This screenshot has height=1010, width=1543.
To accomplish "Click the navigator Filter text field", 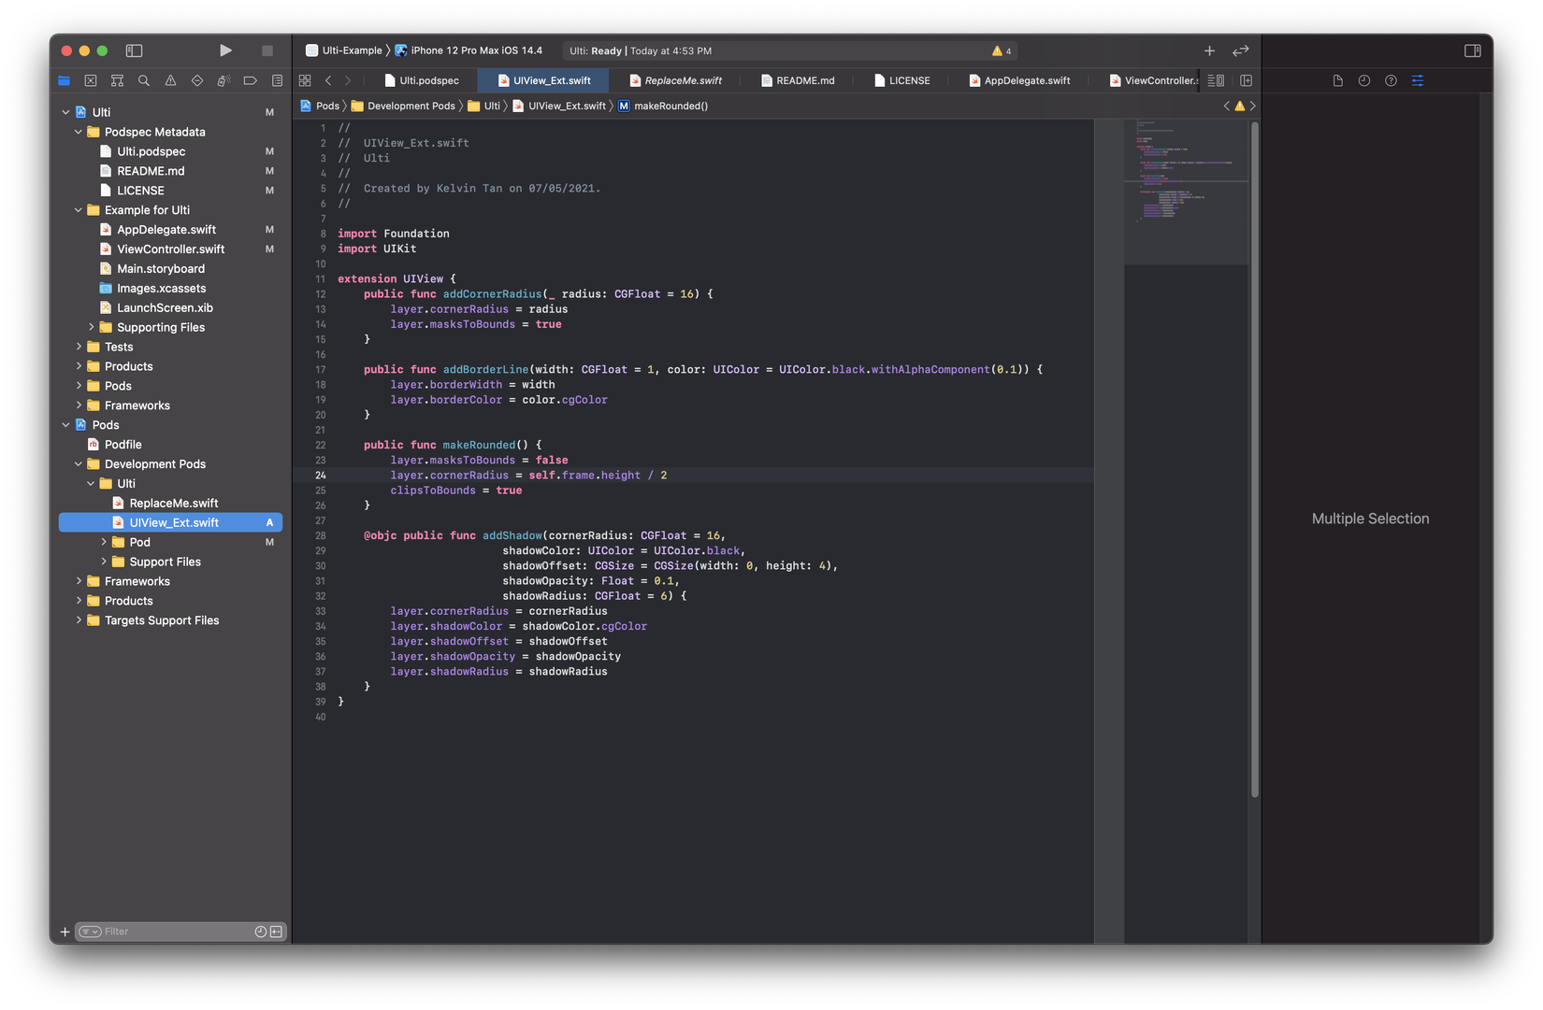I will 173,932.
